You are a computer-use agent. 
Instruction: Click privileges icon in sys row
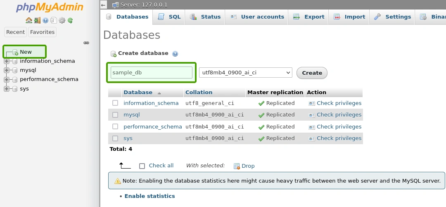coord(312,139)
